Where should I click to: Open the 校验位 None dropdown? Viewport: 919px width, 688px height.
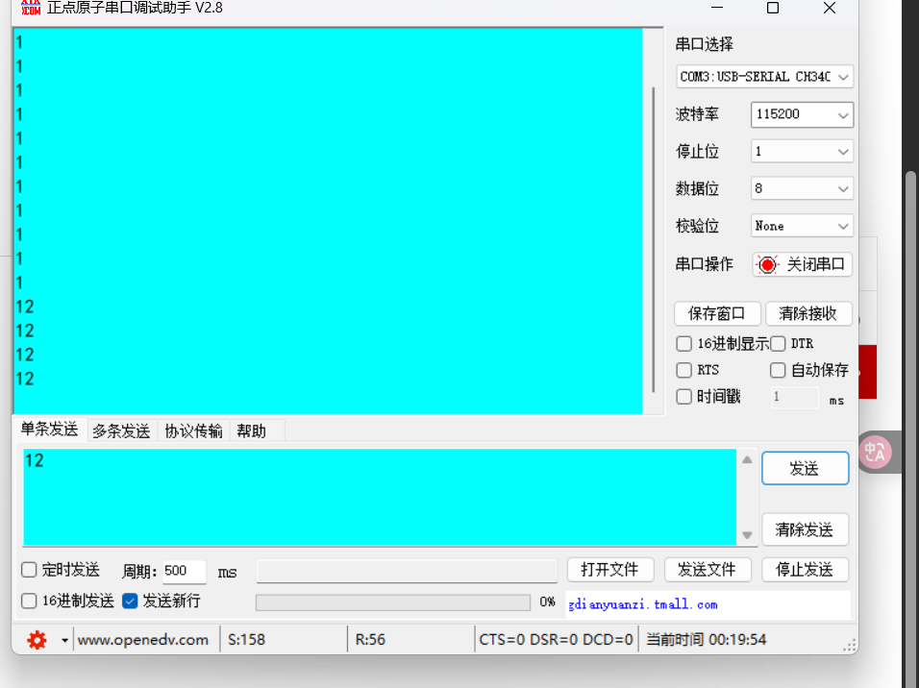(x=802, y=226)
